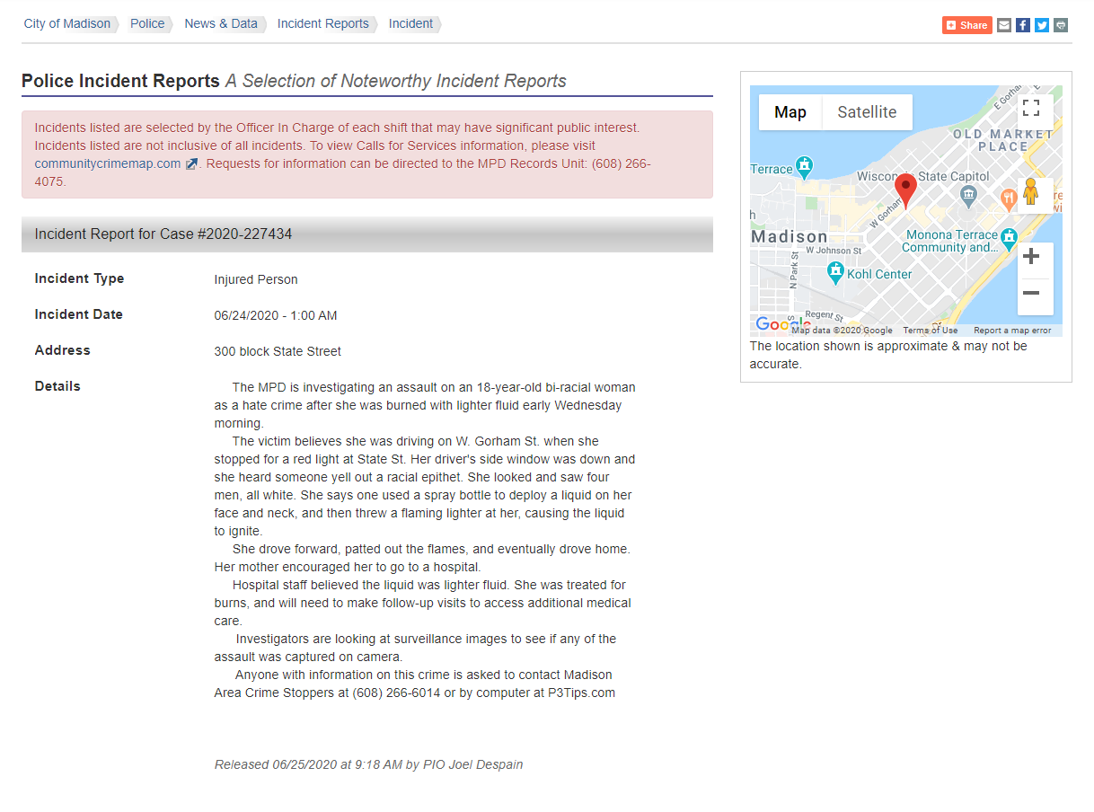Click the Released 06/25/2020 byline text
The width and height of the screenshot is (1094, 812).
pyautogui.click(x=368, y=764)
